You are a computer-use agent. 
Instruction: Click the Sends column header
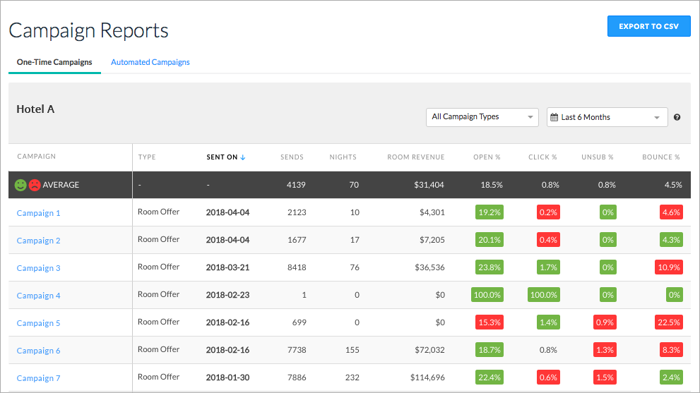click(292, 157)
